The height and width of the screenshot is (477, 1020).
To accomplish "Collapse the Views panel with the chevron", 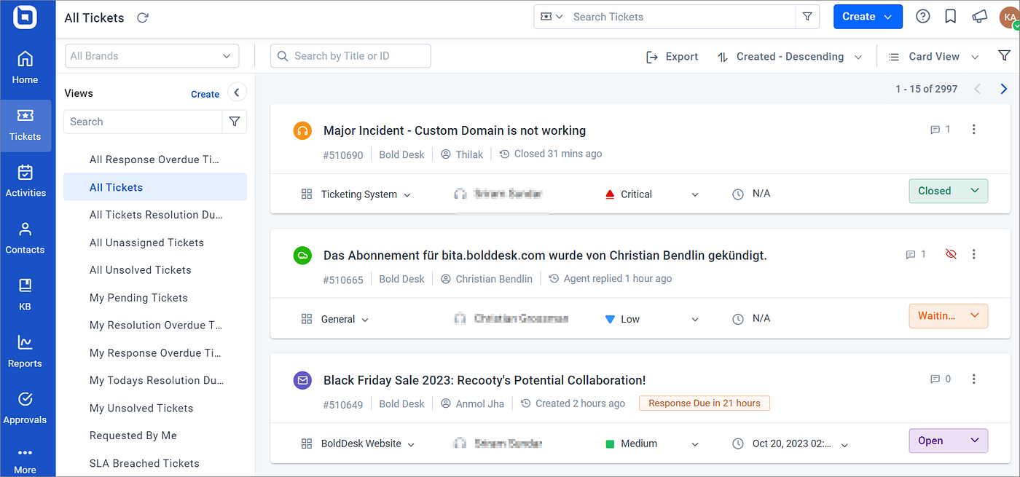I will point(237,92).
